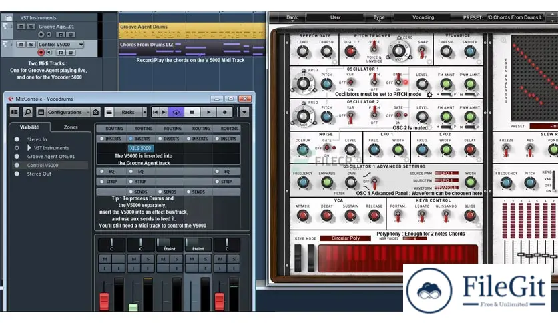Screen dimensions: 558x323
Task: Expand VST Instruments in visibility list
Action: pos(29,147)
